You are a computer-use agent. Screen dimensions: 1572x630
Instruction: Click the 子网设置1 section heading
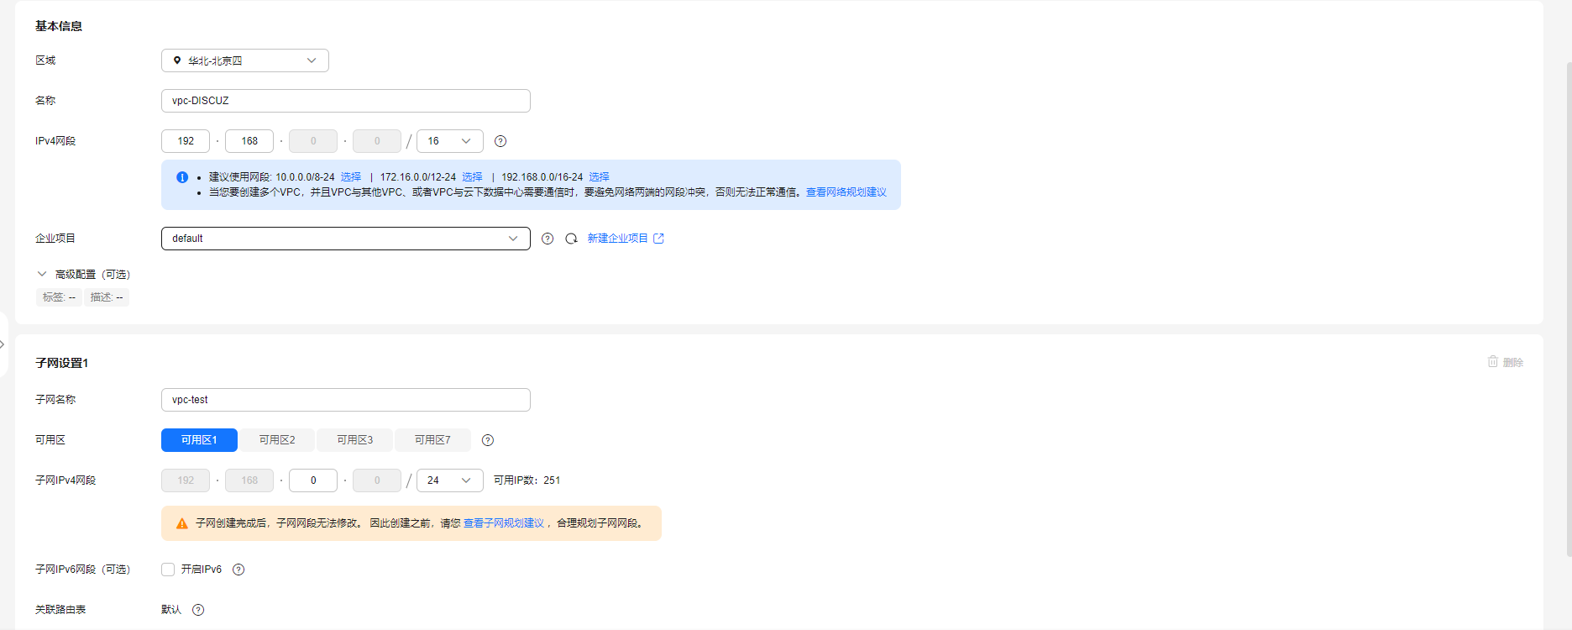point(62,363)
